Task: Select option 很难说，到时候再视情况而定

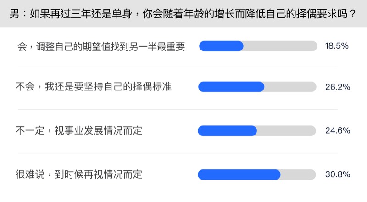Action: click(x=79, y=174)
